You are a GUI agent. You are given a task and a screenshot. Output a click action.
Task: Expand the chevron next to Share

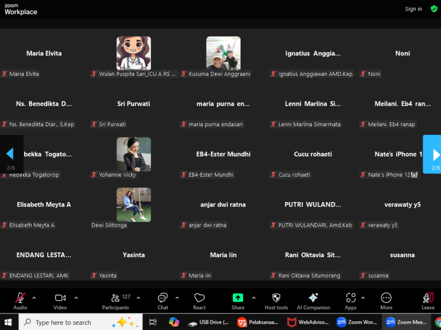click(x=253, y=298)
